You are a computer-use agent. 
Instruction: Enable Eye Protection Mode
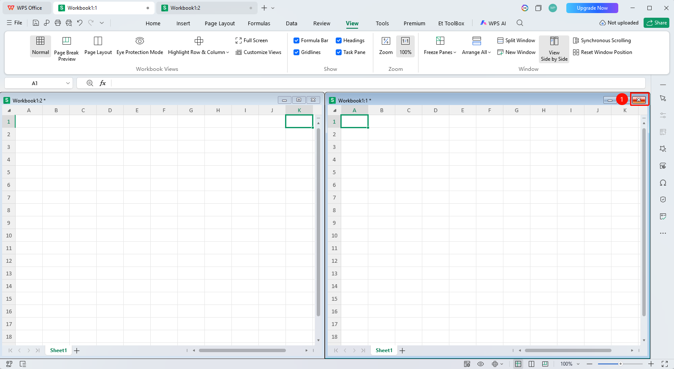pyautogui.click(x=140, y=46)
